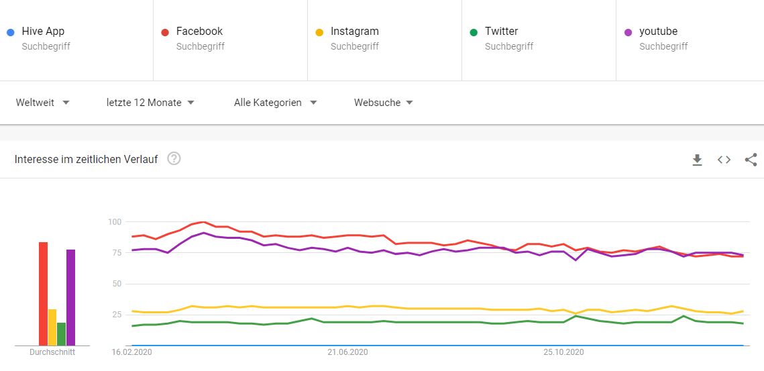
Task: Click the purple youtube average bar
Action: pos(70,297)
